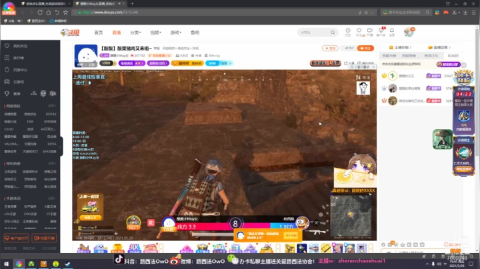Close the carpool promo popup
The width and height of the screenshot is (480, 269).
click(101, 196)
